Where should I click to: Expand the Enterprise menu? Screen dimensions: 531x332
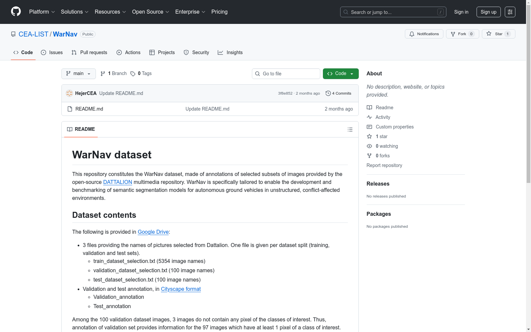click(x=190, y=12)
